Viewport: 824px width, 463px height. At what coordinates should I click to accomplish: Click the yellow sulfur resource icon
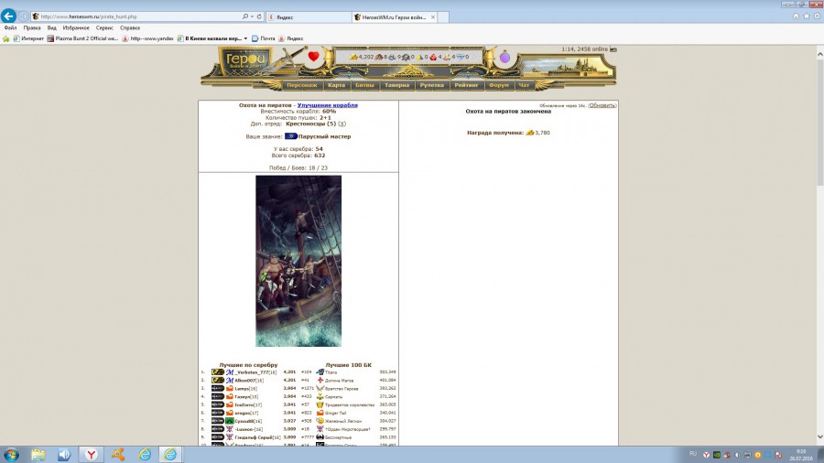pos(419,57)
